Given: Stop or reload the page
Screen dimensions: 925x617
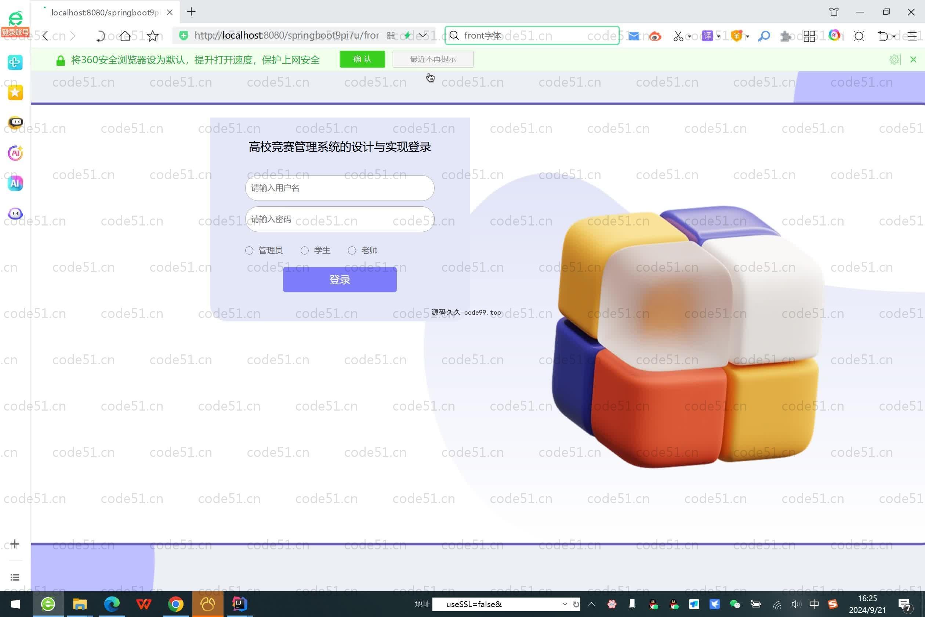Looking at the screenshot, I should coord(100,36).
